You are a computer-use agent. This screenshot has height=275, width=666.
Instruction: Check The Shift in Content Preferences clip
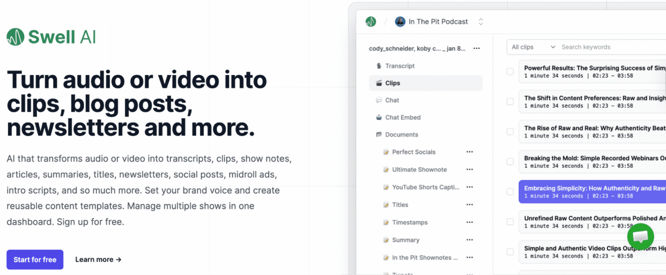(510, 101)
